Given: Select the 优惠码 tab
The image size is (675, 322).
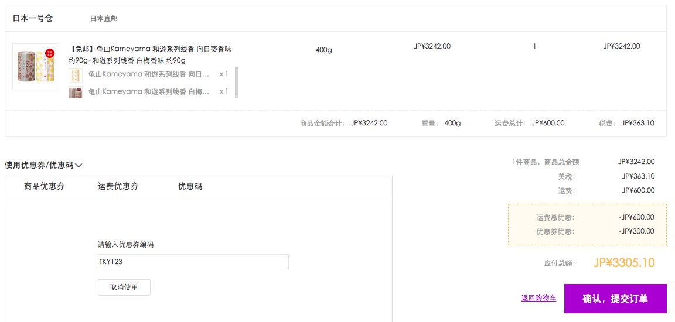Looking at the screenshot, I should tap(190, 187).
